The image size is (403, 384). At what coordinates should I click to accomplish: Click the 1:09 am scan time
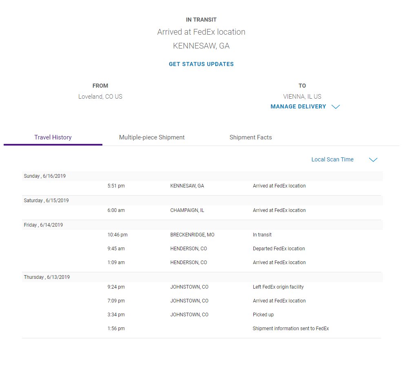click(116, 262)
